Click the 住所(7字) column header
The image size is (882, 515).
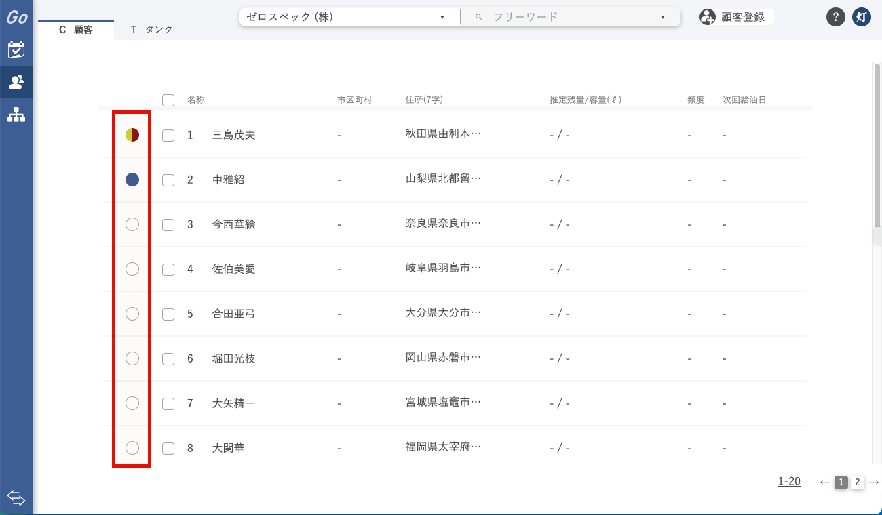(x=424, y=100)
